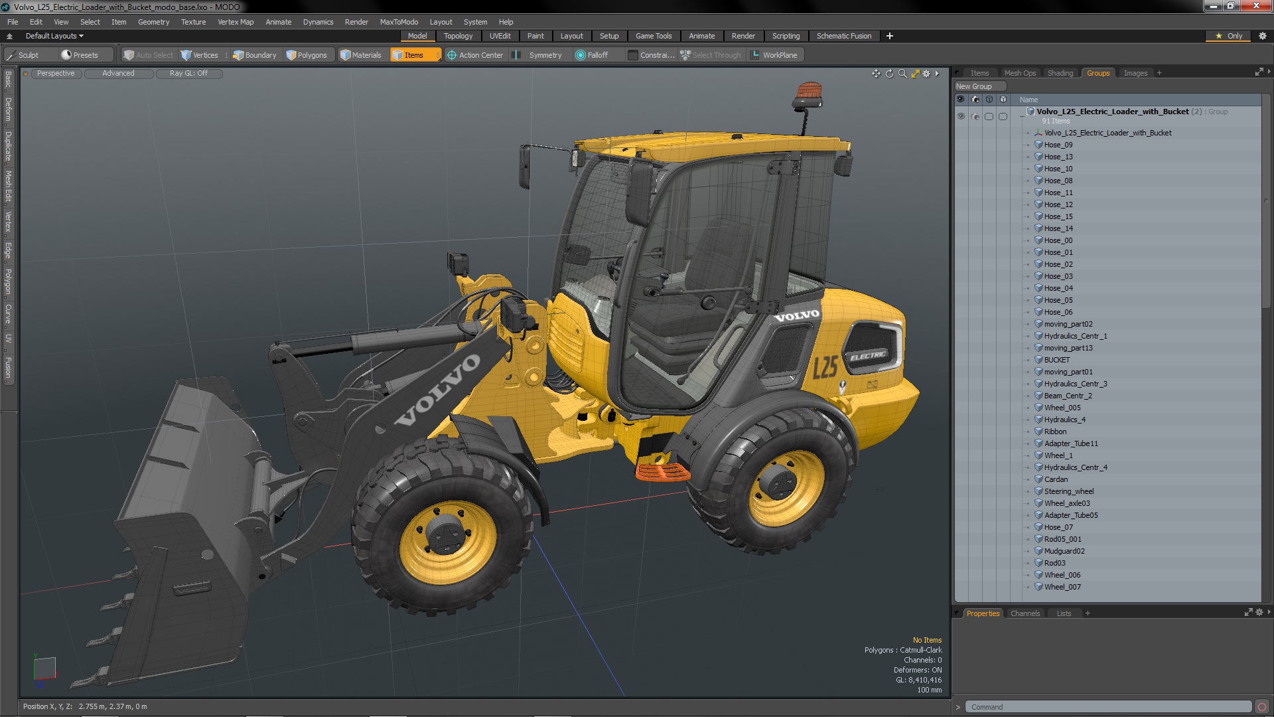Viewport: 1274px width, 717px height.
Task: Click the command record button icon
Action: pos(1262,707)
